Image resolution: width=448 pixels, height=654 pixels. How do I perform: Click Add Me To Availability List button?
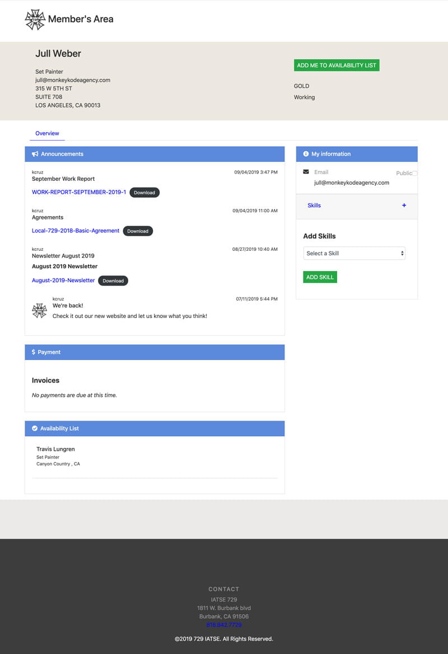[337, 66]
